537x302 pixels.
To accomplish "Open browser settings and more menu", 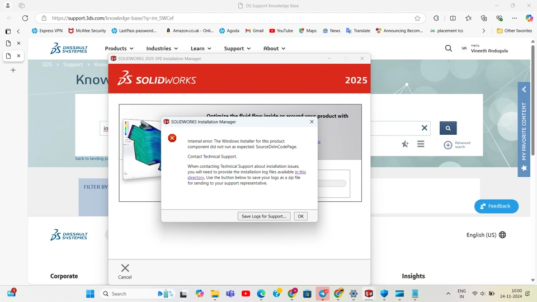I will pyautogui.click(x=515, y=18).
